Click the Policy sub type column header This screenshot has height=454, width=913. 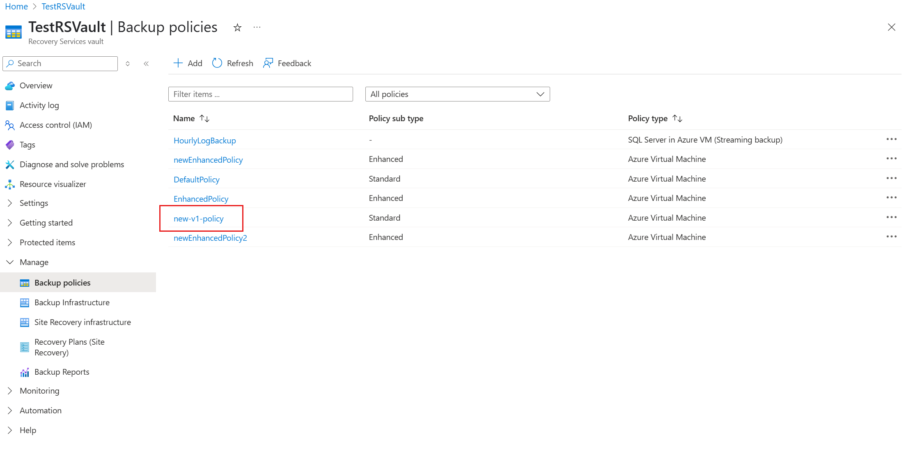(x=396, y=118)
